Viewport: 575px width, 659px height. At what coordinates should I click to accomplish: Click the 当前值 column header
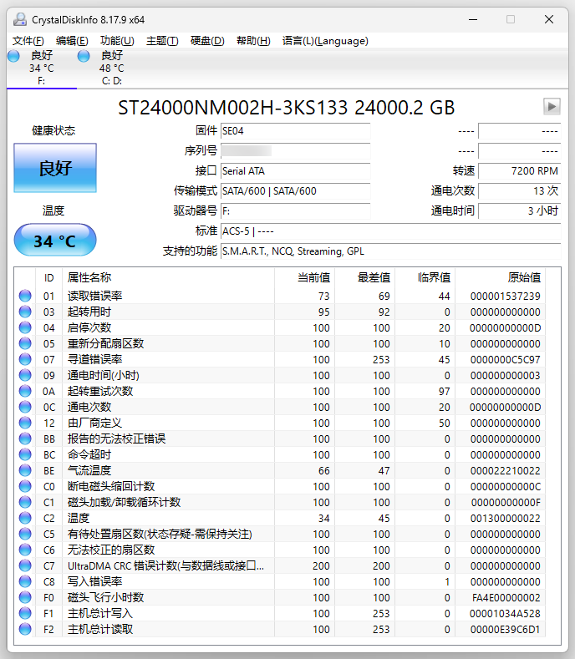point(304,277)
